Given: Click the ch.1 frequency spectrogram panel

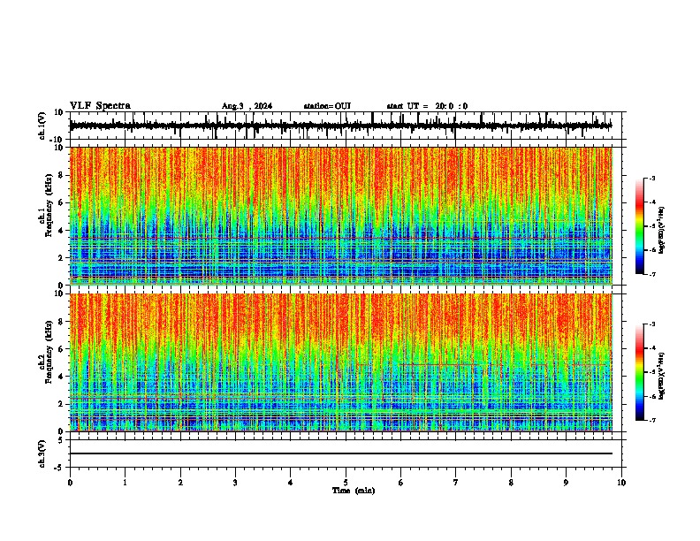Looking at the screenshot, I should pyautogui.click(x=341, y=216).
